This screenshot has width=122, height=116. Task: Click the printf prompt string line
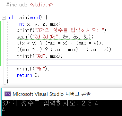pos(63,30)
